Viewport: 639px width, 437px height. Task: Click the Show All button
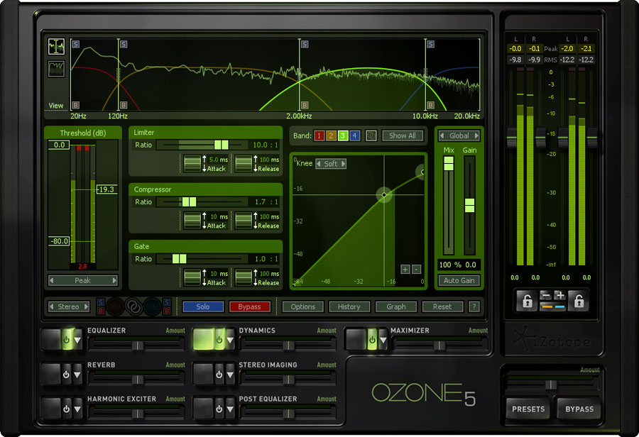403,135
